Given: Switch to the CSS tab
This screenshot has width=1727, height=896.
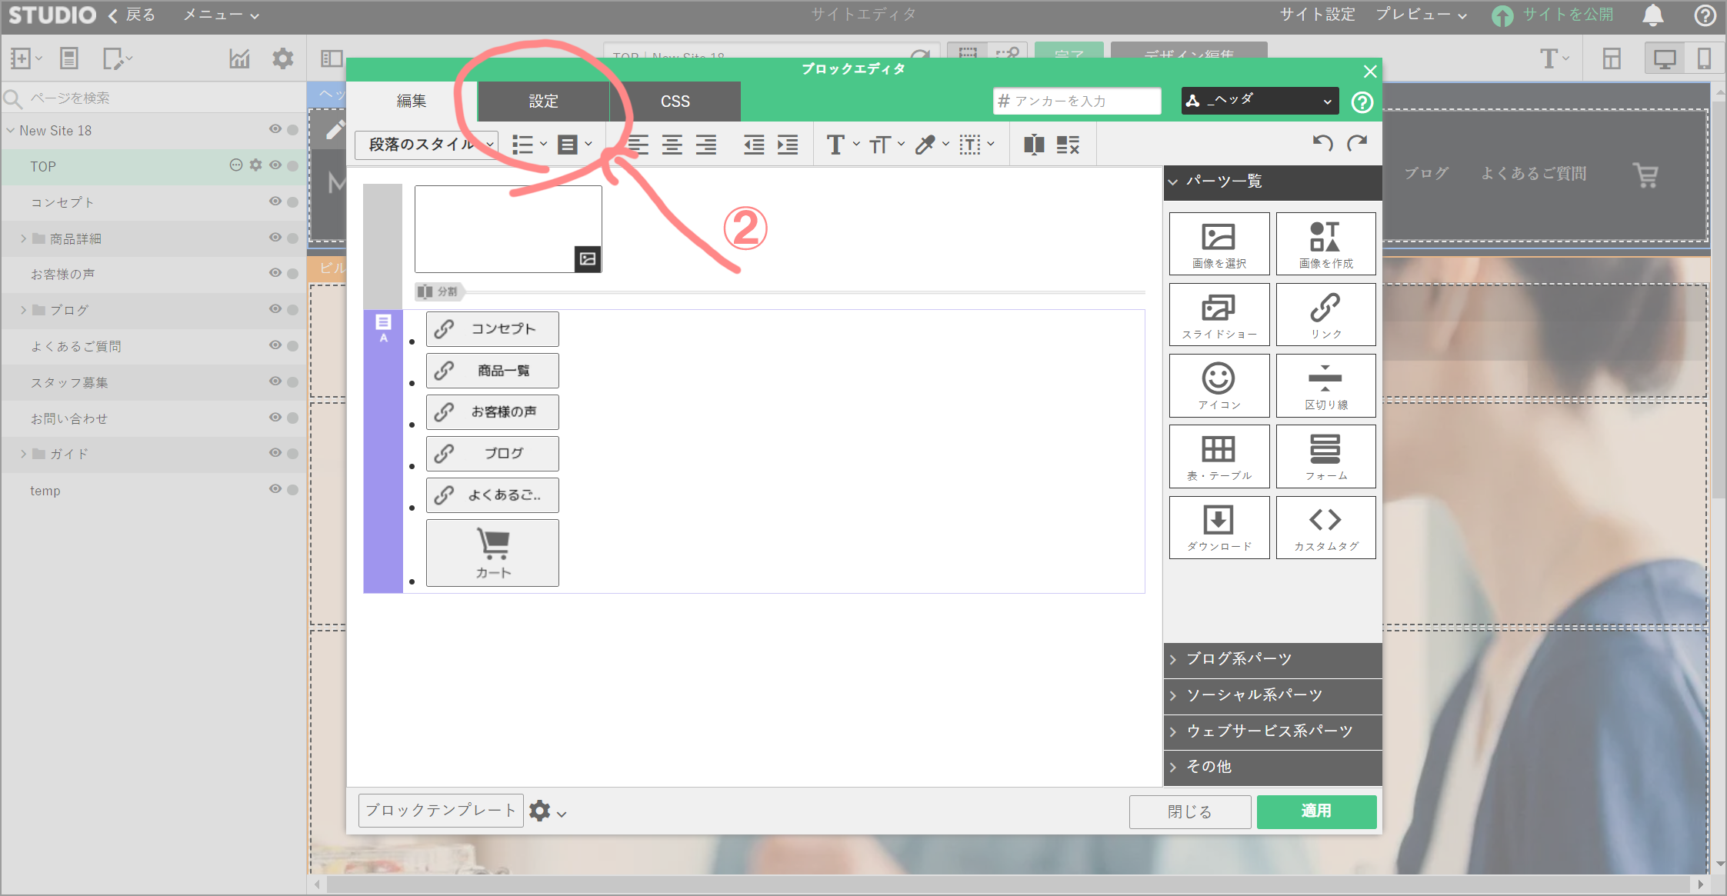Looking at the screenshot, I should click(675, 102).
